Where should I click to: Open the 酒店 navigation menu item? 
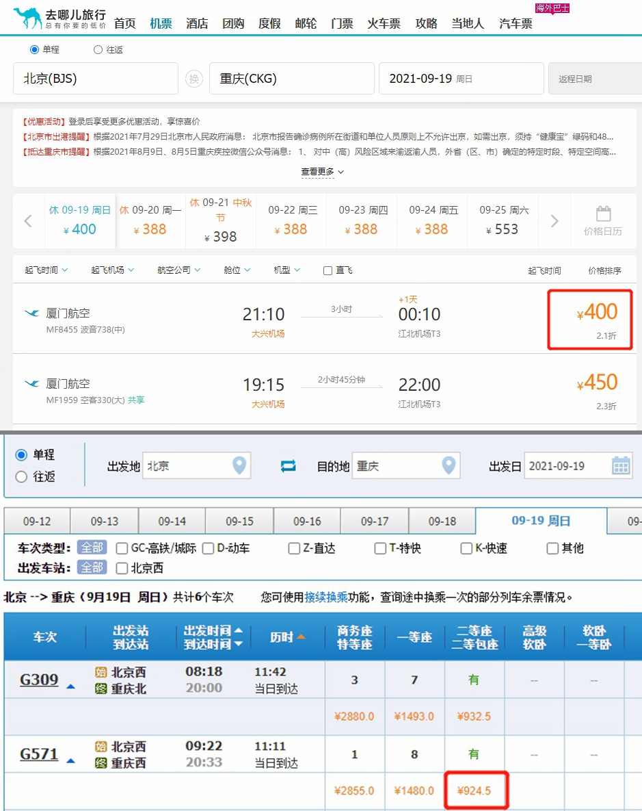tap(197, 23)
